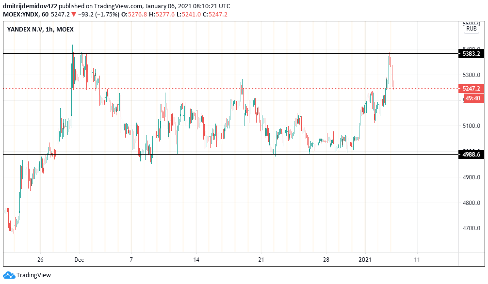Viewport: 488px width, 284px height.
Task: Click the MOEX:YNDX, 60 symbol text
Action: click(x=26, y=15)
